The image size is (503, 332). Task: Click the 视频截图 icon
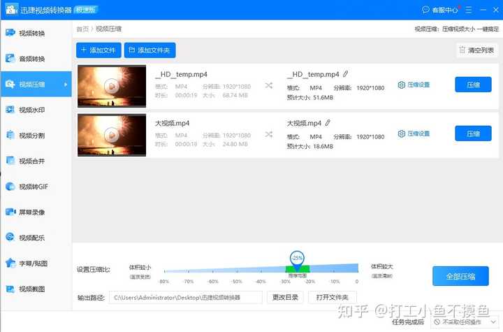tap(10, 289)
